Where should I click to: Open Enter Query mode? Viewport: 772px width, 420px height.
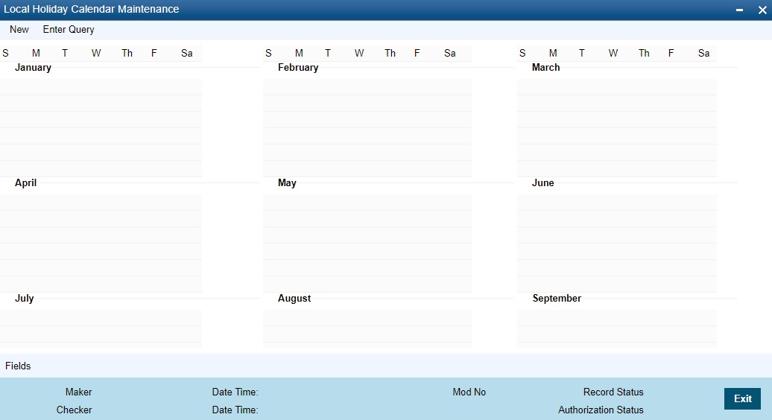point(69,30)
